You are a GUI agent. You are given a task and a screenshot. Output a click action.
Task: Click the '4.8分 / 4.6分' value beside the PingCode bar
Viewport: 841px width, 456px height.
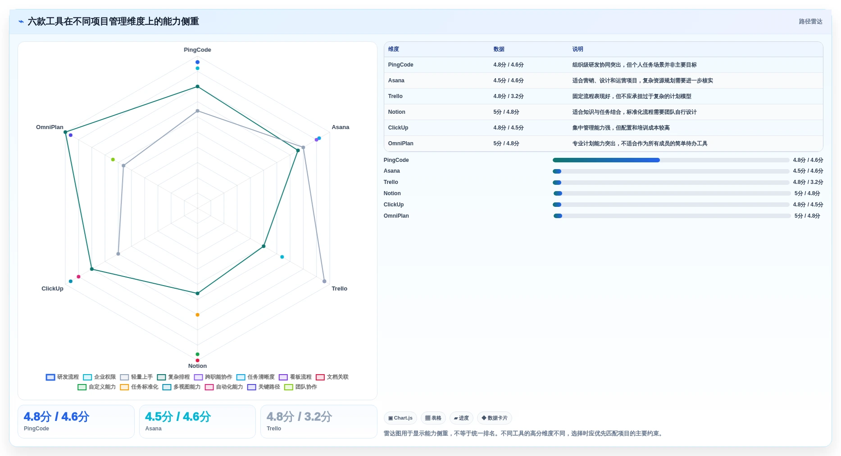point(808,160)
